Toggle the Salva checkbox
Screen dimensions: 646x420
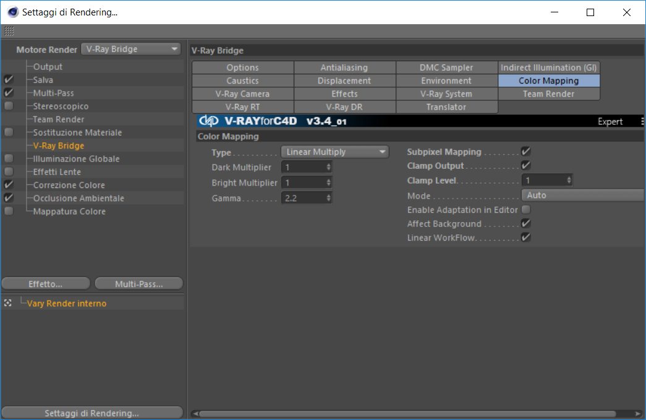(x=9, y=80)
